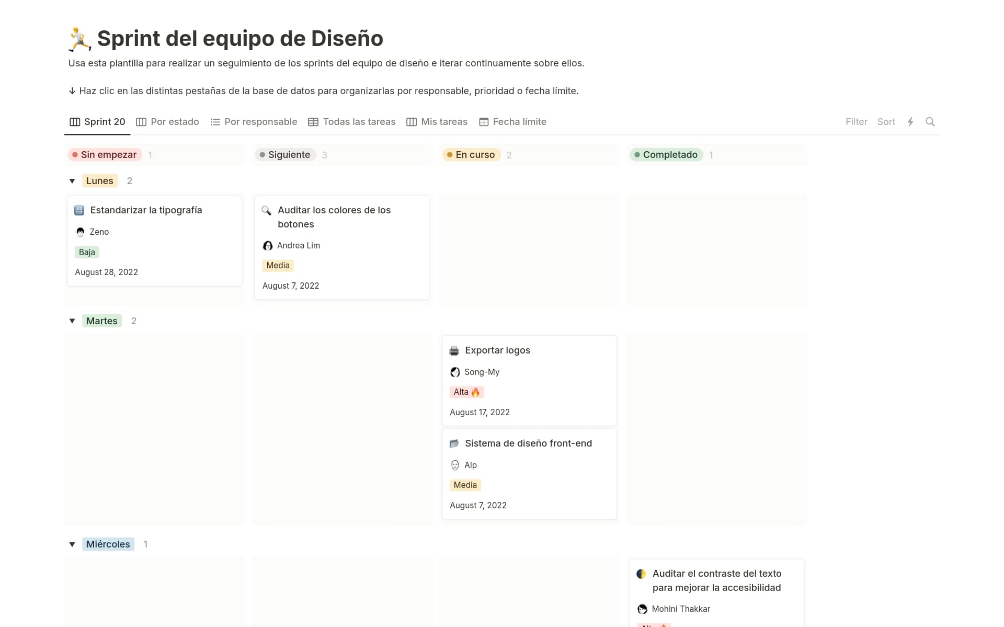This screenshot has width=1004, height=627.
Task: Click the keyboard icon on Estandarizar la tipografía
Action: 79,210
